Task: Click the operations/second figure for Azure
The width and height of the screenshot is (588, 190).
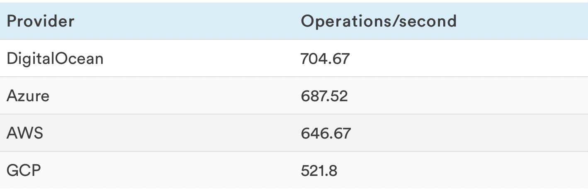Action: pos(324,96)
